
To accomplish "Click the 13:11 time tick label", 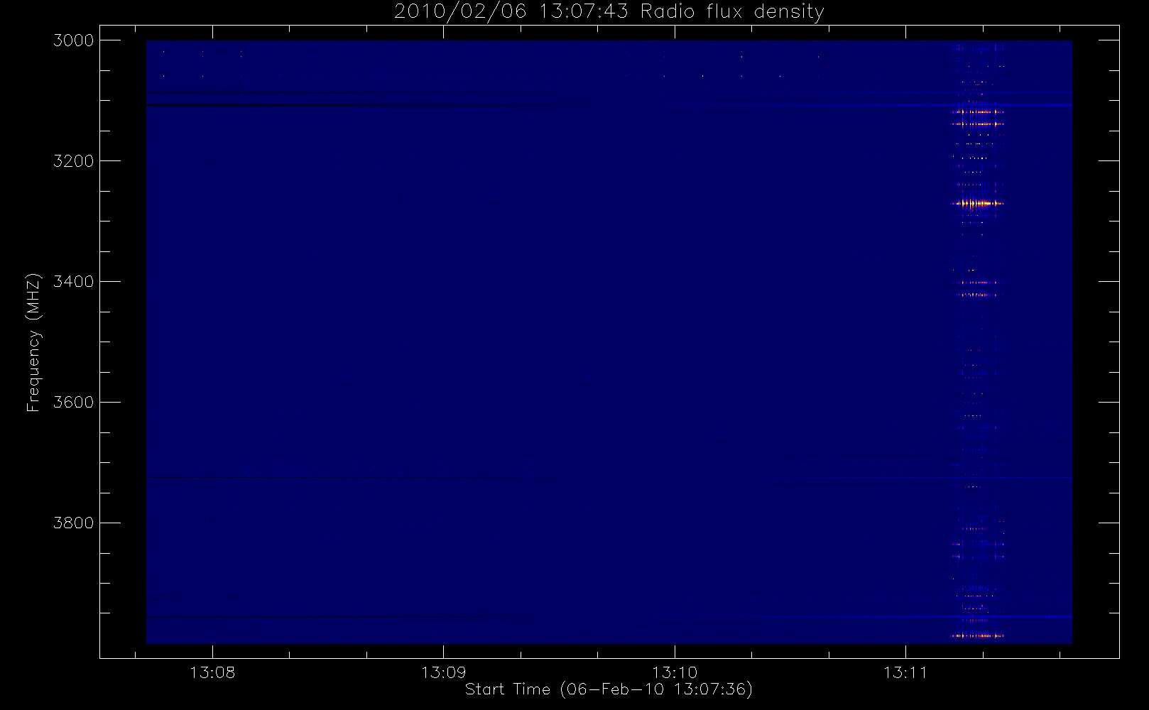I will click(905, 672).
